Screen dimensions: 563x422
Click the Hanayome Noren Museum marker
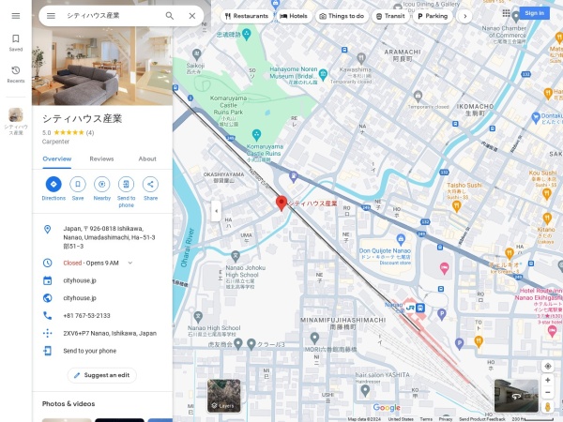point(323,75)
